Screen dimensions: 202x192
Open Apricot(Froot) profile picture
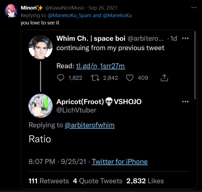pos(40,106)
